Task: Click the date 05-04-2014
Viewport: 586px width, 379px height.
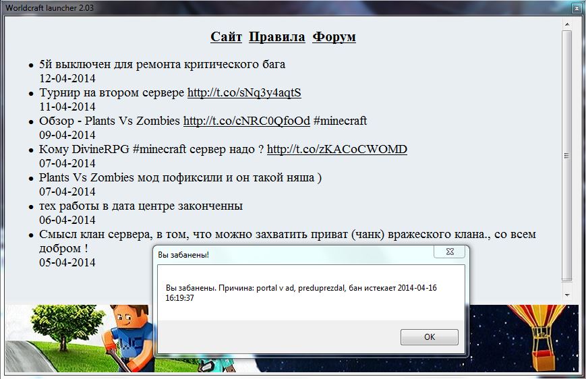Action: 67,263
